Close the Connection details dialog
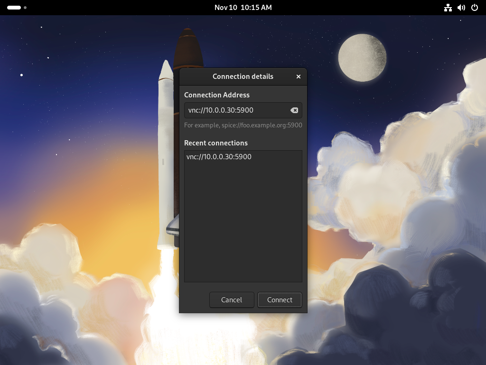The image size is (486, 365). tap(299, 76)
